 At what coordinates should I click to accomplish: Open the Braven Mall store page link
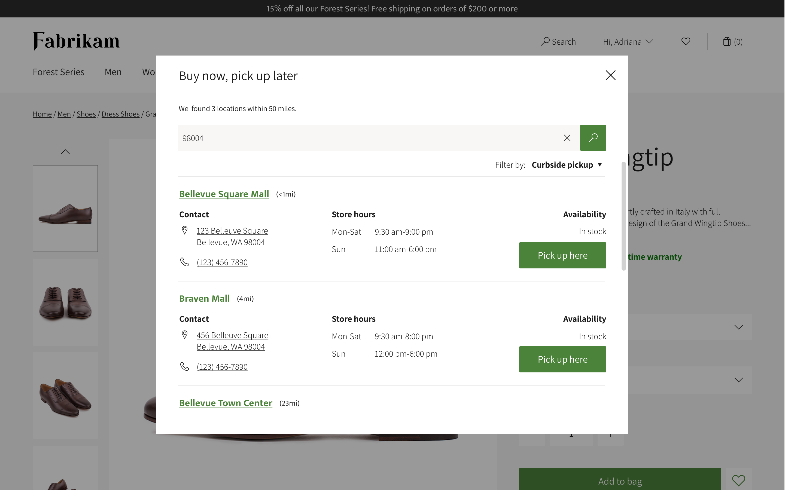[204, 298]
